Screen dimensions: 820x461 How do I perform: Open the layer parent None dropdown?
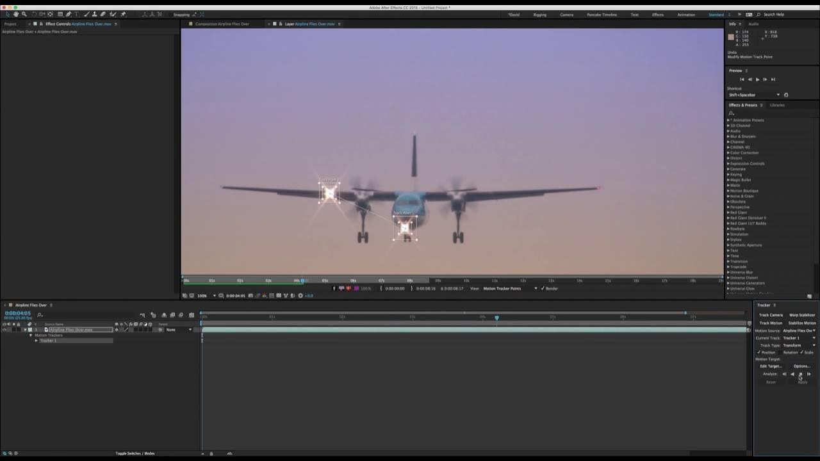click(179, 330)
